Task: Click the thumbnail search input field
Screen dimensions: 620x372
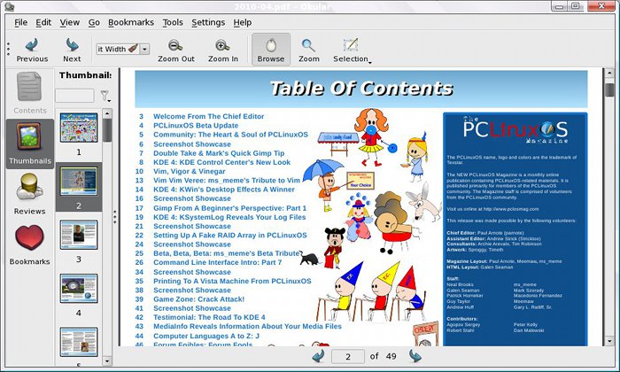Action: [x=74, y=96]
